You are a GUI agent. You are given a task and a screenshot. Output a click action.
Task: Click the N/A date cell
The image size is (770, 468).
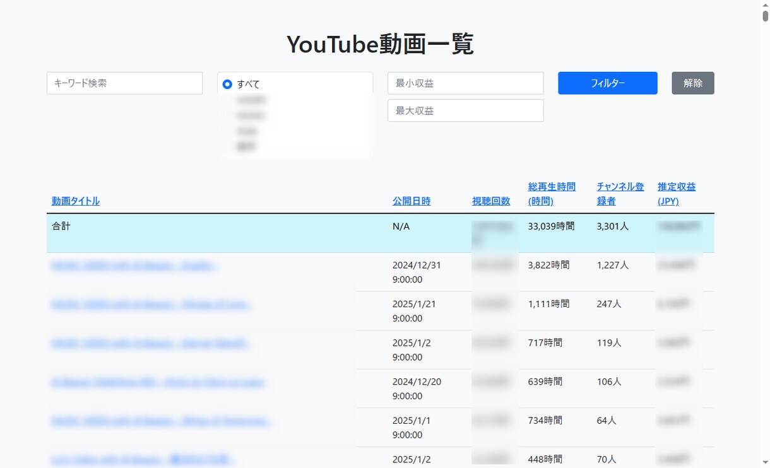coord(401,226)
